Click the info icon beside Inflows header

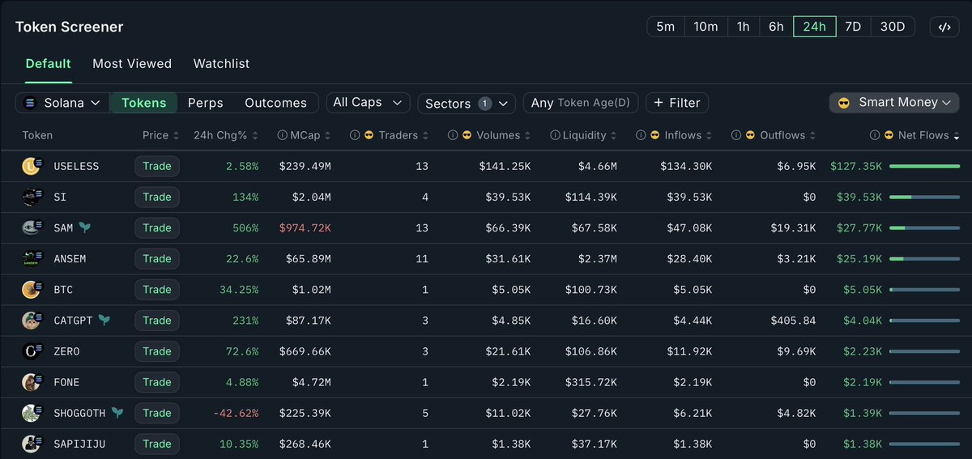tap(641, 135)
